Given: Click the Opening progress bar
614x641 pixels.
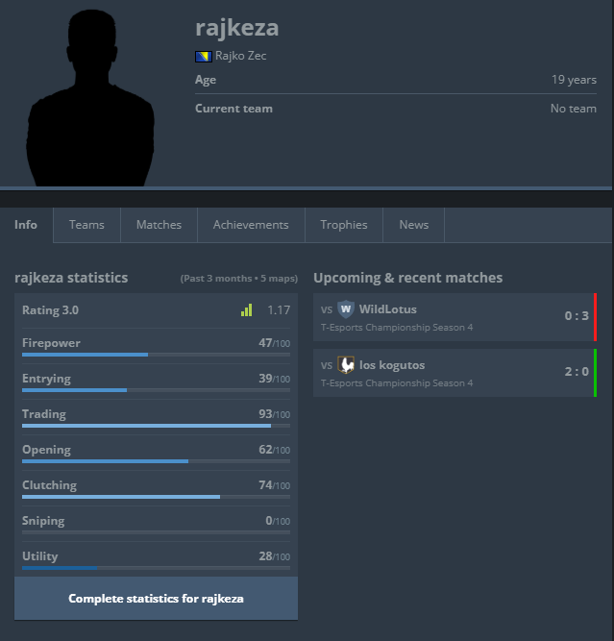Looking at the screenshot, I should 157,461.
